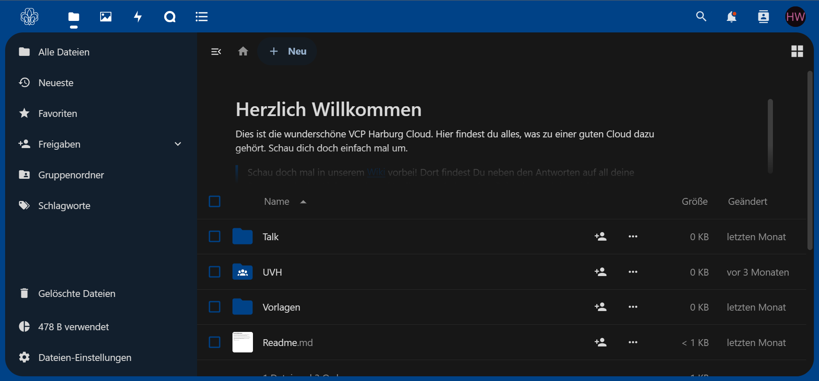Open the unified search magnifier
The height and width of the screenshot is (381, 819).
click(701, 17)
